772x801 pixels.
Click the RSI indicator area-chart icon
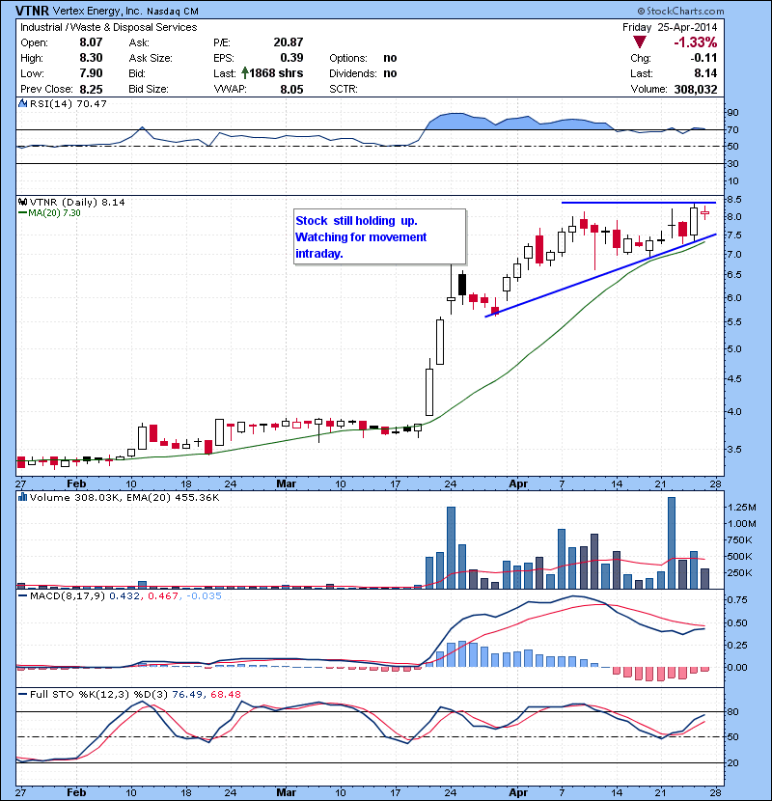22,103
